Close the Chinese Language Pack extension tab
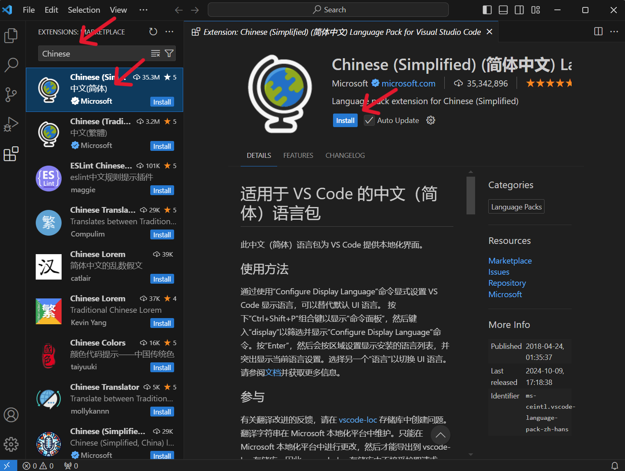 click(489, 32)
